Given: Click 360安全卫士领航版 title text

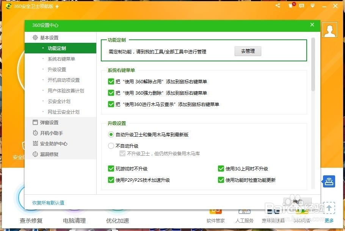Looking at the screenshot, I should 33,6.
